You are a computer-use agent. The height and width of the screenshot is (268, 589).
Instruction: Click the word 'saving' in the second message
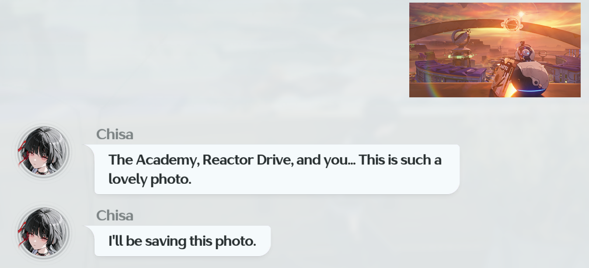(165, 241)
